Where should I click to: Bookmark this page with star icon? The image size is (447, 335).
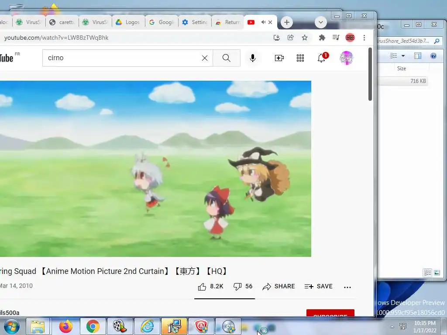304,38
